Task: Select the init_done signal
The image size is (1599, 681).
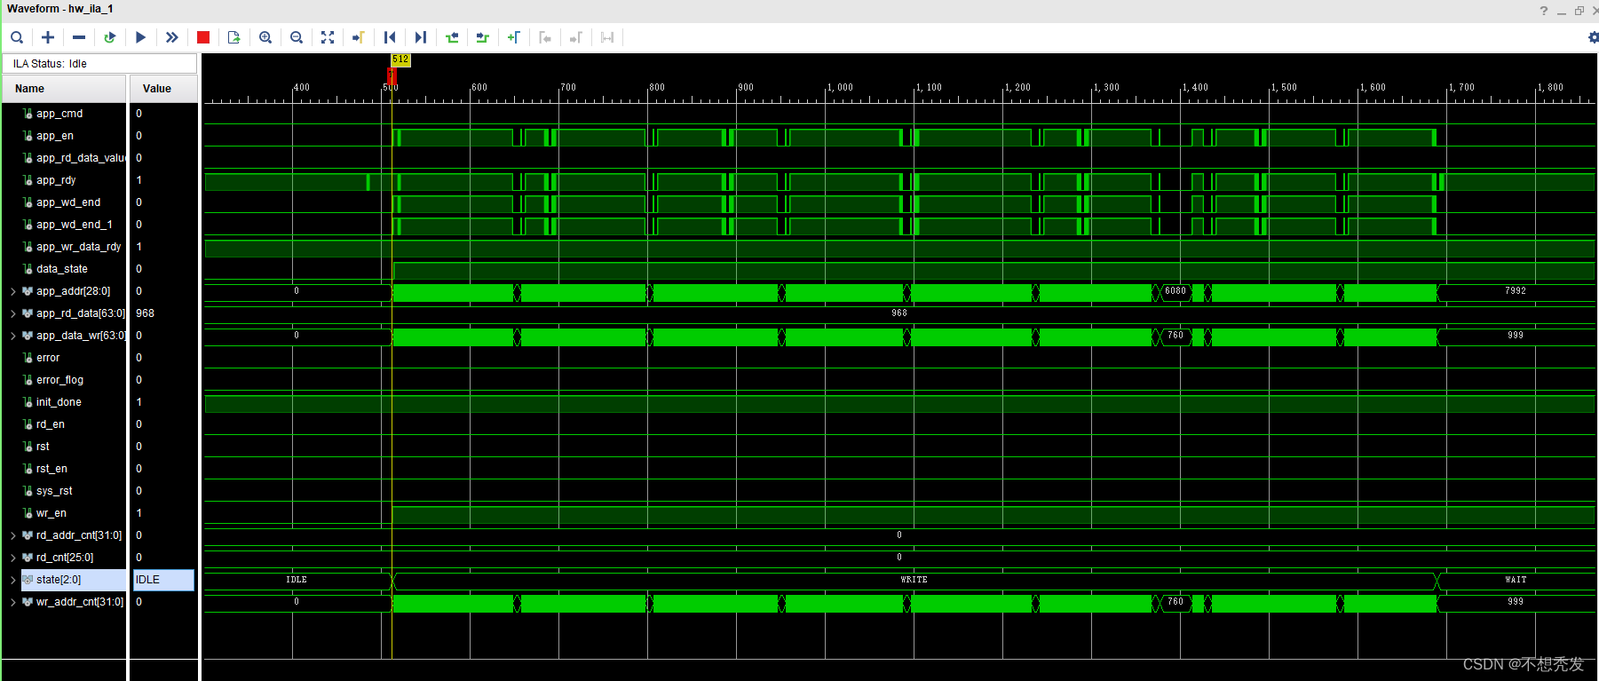Action: click(x=59, y=402)
